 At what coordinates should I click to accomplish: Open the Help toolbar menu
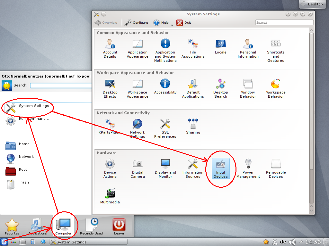[x=163, y=23]
